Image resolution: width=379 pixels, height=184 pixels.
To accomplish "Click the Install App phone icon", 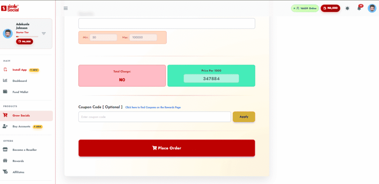I will pyautogui.click(x=5, y=70).
